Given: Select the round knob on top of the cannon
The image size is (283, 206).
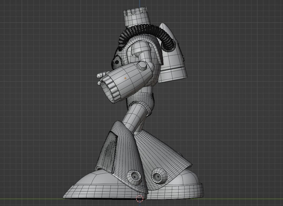Looking at the screenshot, I should (142, 66).
